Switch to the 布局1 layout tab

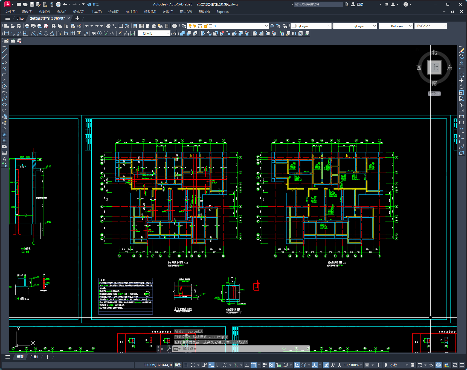(x=34, y=357)
